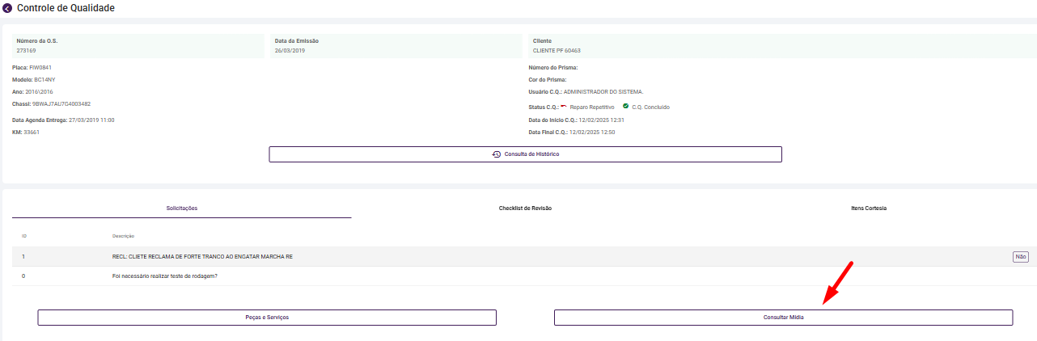Click the Número do Prisma label
Image resolution: width=1037 pixels, height=341 pixels.
click(553, 68)
